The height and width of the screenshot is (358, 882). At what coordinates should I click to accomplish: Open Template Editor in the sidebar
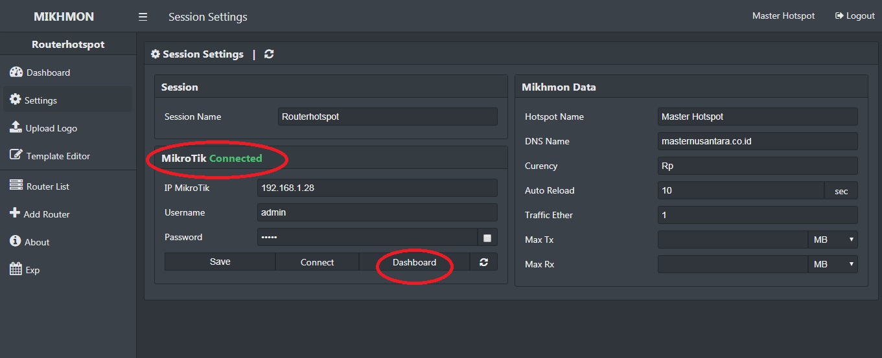[67, 156]
